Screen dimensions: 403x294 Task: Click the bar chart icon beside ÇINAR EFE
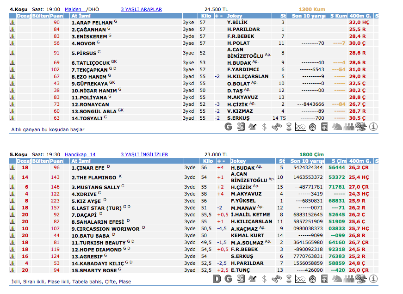click(12, 168)
